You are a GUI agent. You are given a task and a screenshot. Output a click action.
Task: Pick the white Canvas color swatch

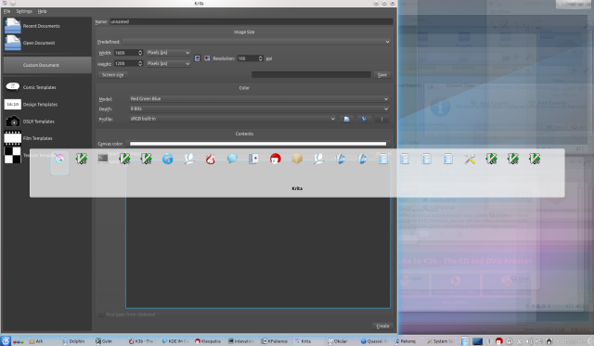pyautogui.click(x=258, y=144)
